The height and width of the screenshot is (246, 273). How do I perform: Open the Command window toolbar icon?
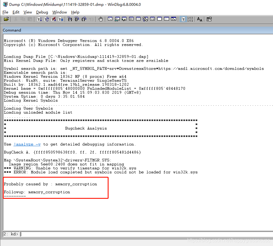coord(110,19)
